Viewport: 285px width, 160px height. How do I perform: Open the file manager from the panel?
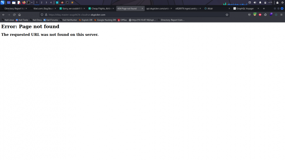[14, 2]
